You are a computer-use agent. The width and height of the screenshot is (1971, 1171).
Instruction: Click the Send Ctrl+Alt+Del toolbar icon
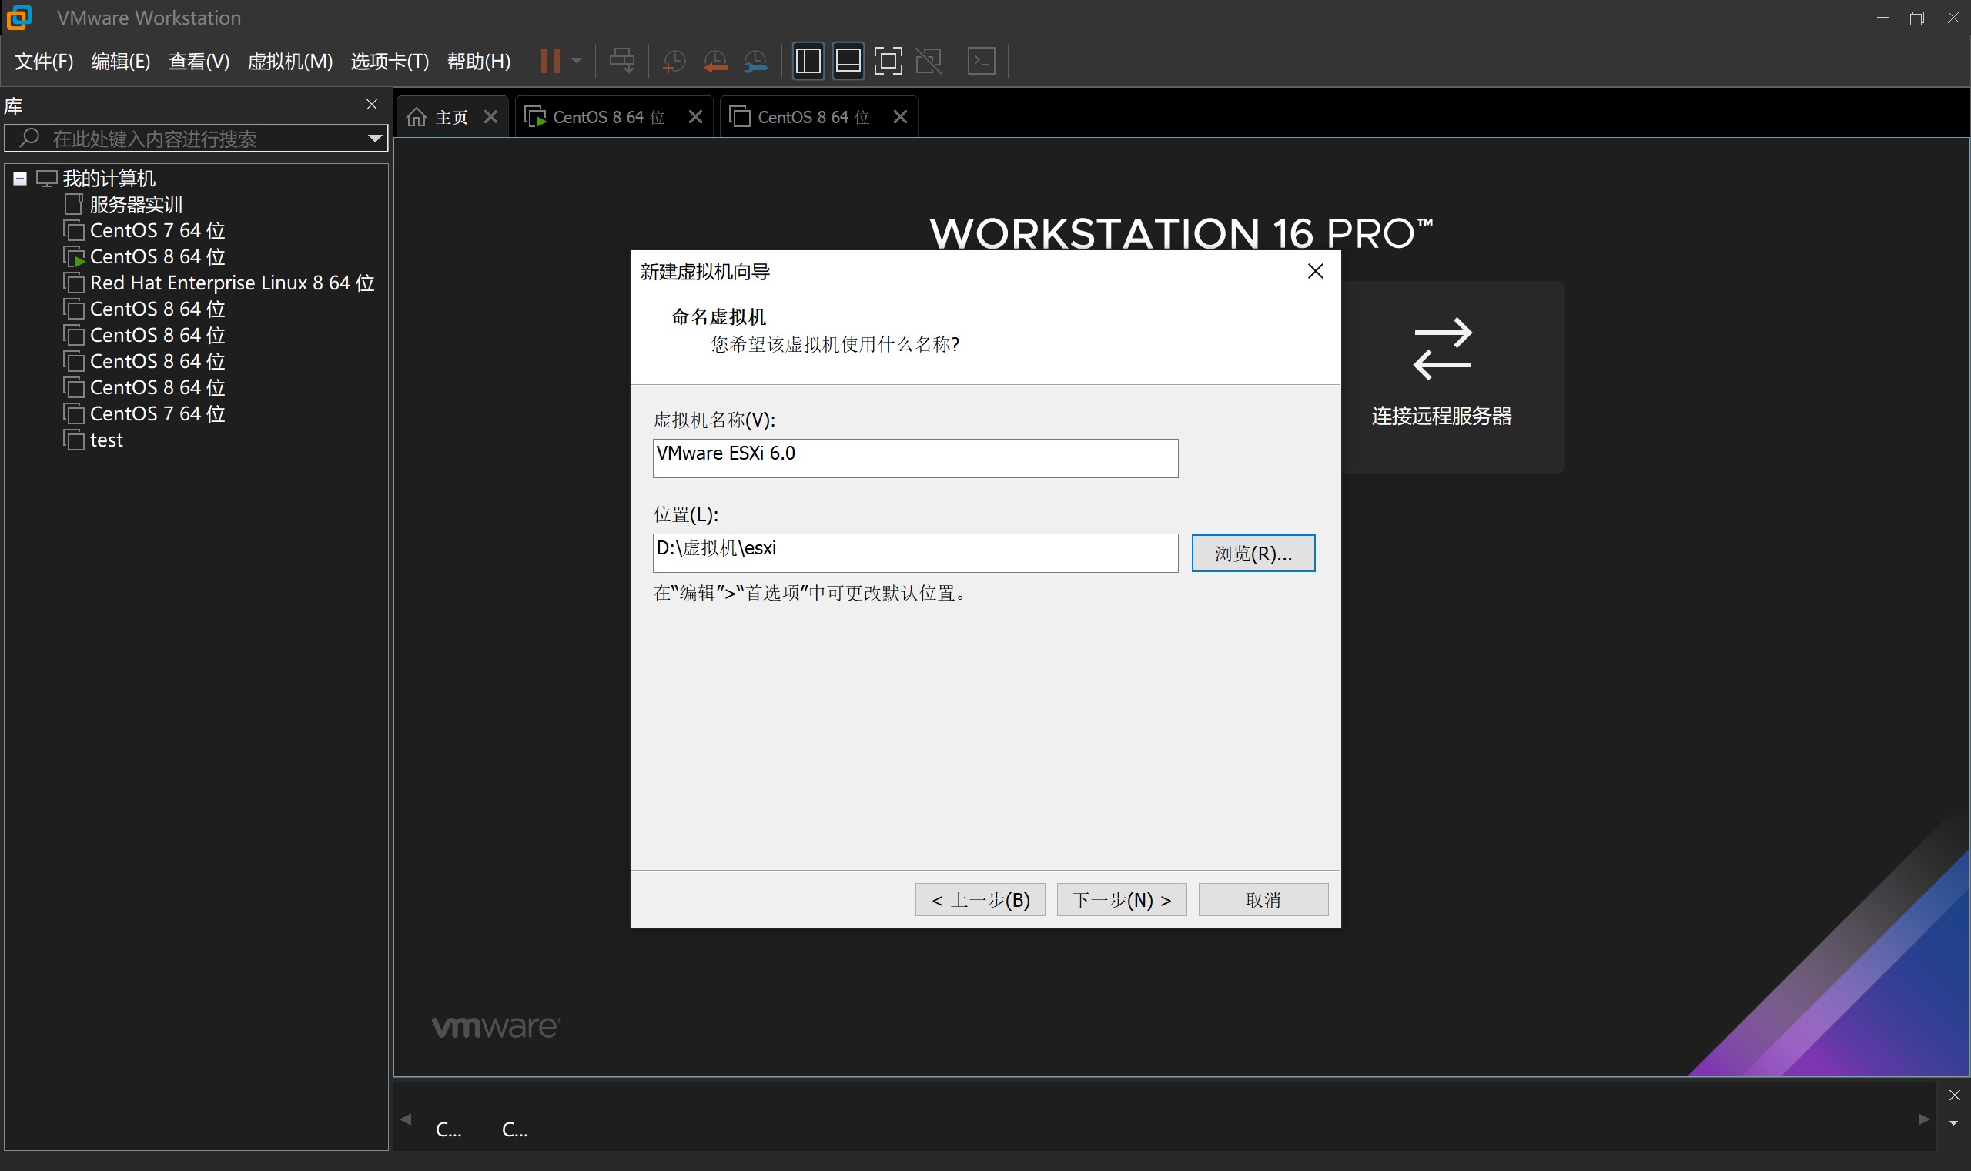click(x=622, y=61)
